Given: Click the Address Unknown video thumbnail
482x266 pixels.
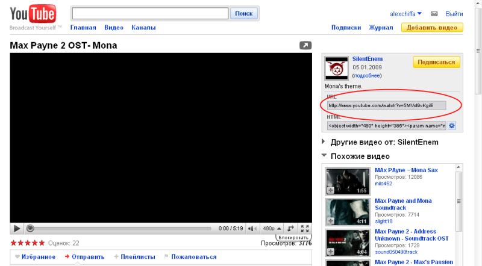Looking at the screenshot, I should (x=348, y=243).
